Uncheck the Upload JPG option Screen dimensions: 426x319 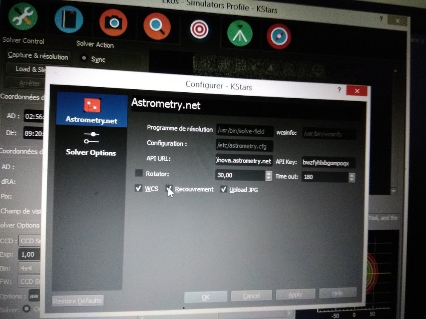coord(224,189)
